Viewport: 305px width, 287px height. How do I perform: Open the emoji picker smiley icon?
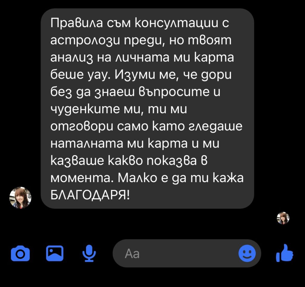pyautogui.click(x=247, y=253)
